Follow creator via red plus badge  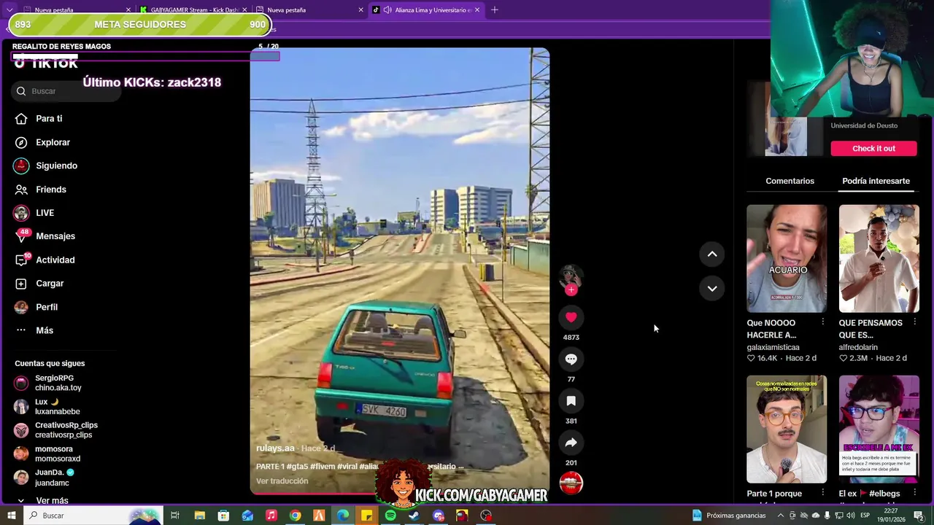click(x=571, y=289)
